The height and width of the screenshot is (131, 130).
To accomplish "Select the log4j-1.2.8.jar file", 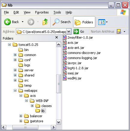I will click(75, 68).
